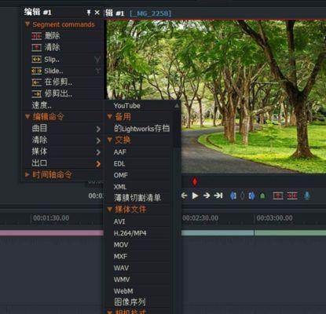Pin the 编辑 #1 menu panel

(89, 13)
